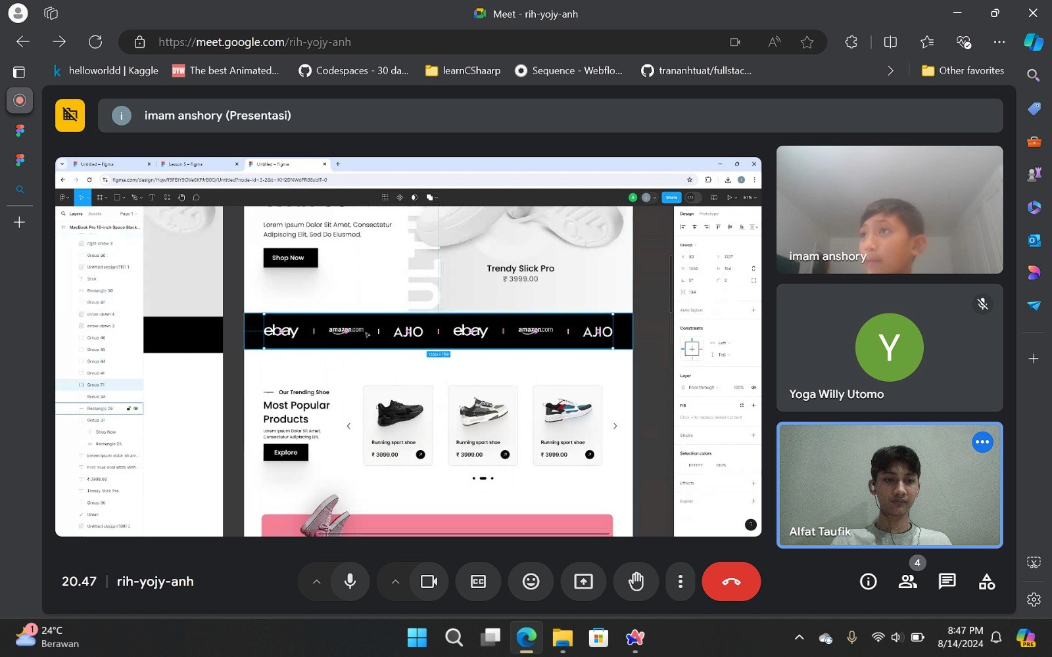Open trananhtuat/fullstac... bookmark

coord(696,70)
